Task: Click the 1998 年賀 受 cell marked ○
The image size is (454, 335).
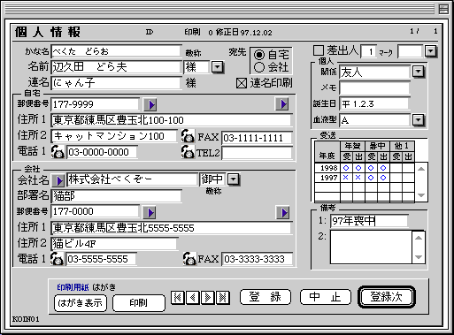Action: (346, 168)
